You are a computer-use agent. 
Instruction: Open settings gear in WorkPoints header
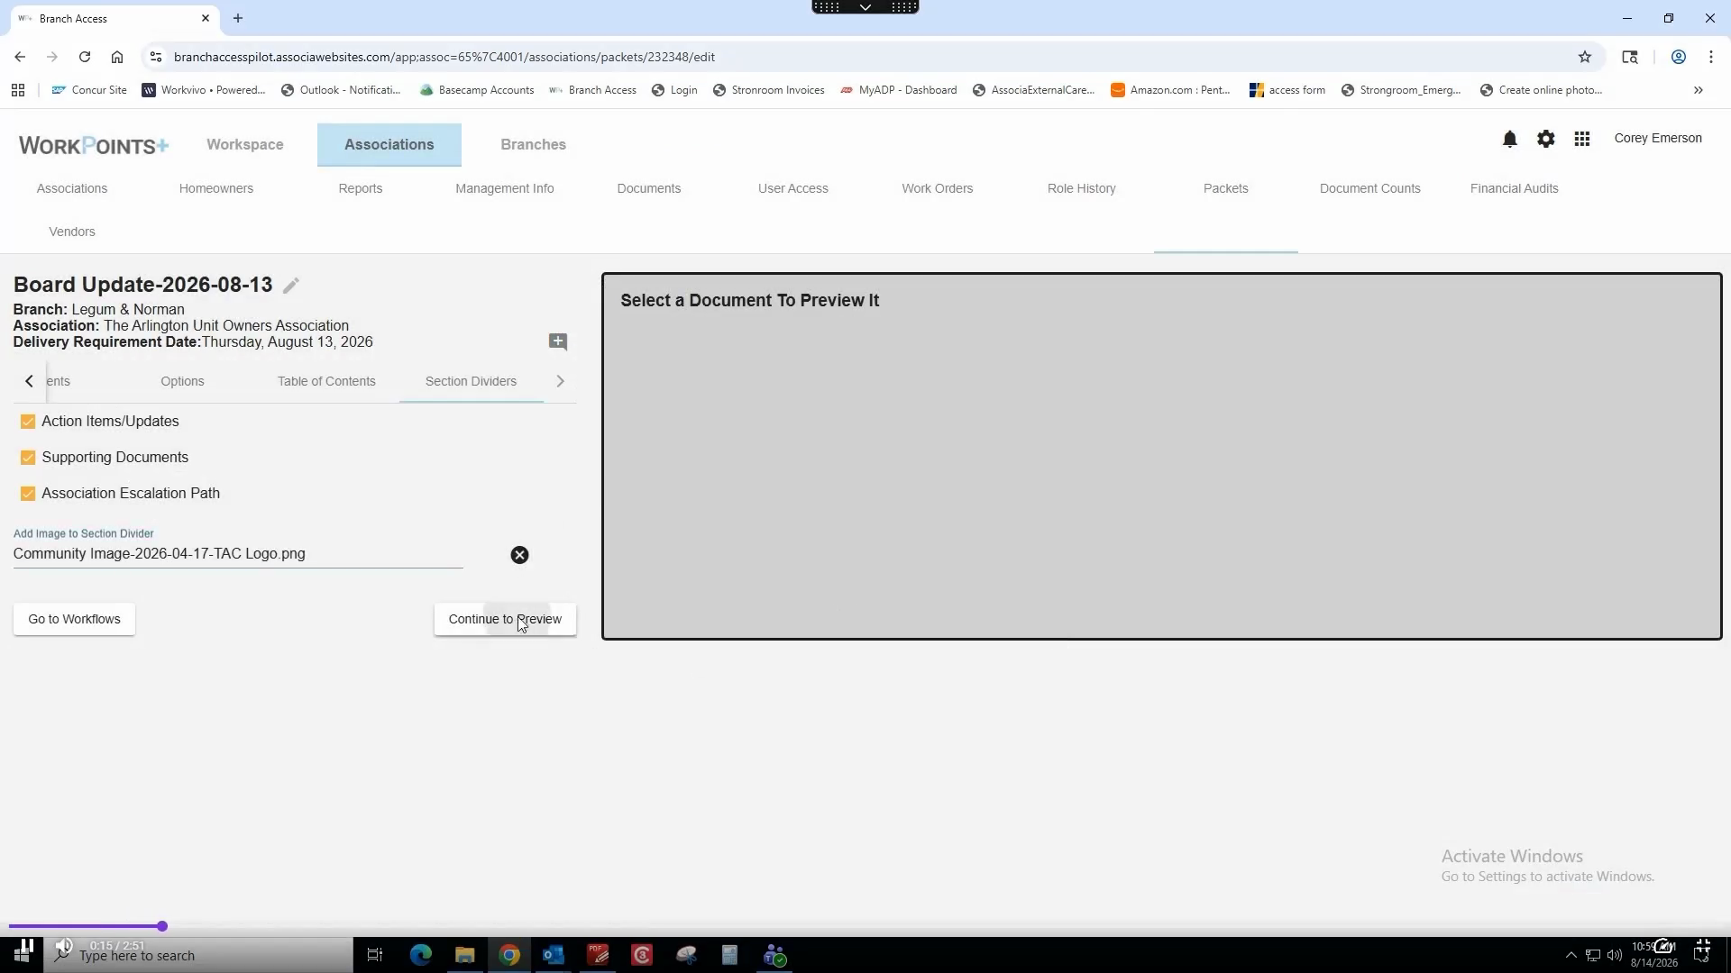[1546, 139]
